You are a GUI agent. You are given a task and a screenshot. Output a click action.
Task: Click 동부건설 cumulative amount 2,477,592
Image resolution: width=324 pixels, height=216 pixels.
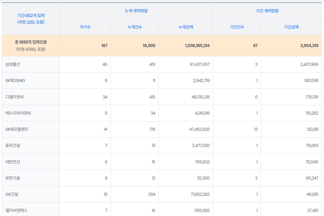201,146
